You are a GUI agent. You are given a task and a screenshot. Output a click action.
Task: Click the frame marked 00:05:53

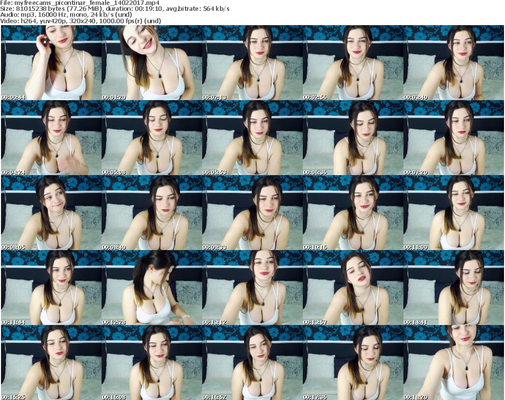[252, 138]
